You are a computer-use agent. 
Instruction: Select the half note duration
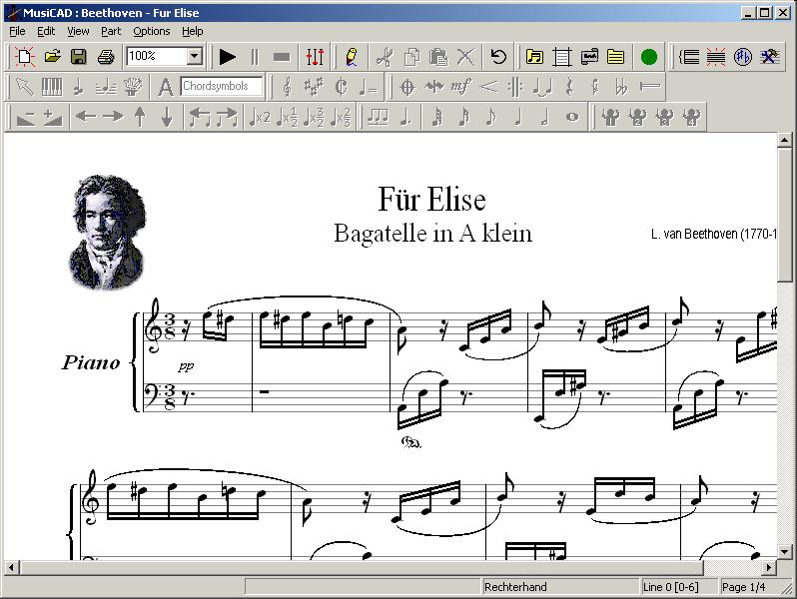(545, 117)
